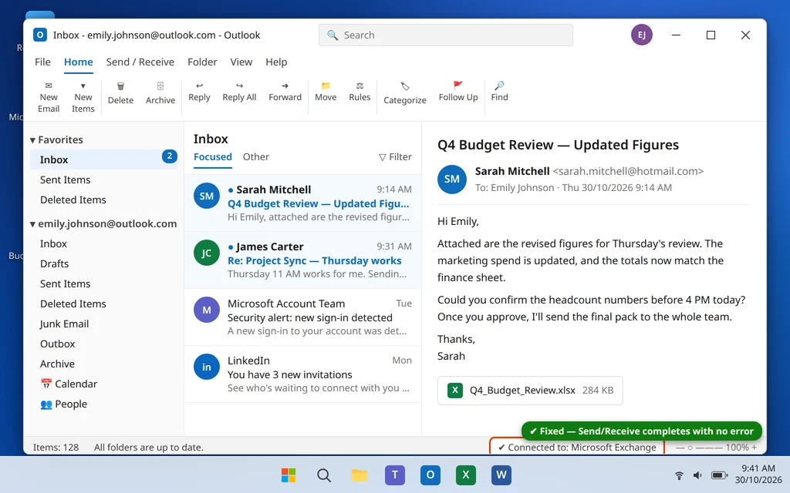This screenshot has width=790, height=493.
Task: Select the LinkedIn message avatar
Action: pyautogui.click(x=207, y=367)
